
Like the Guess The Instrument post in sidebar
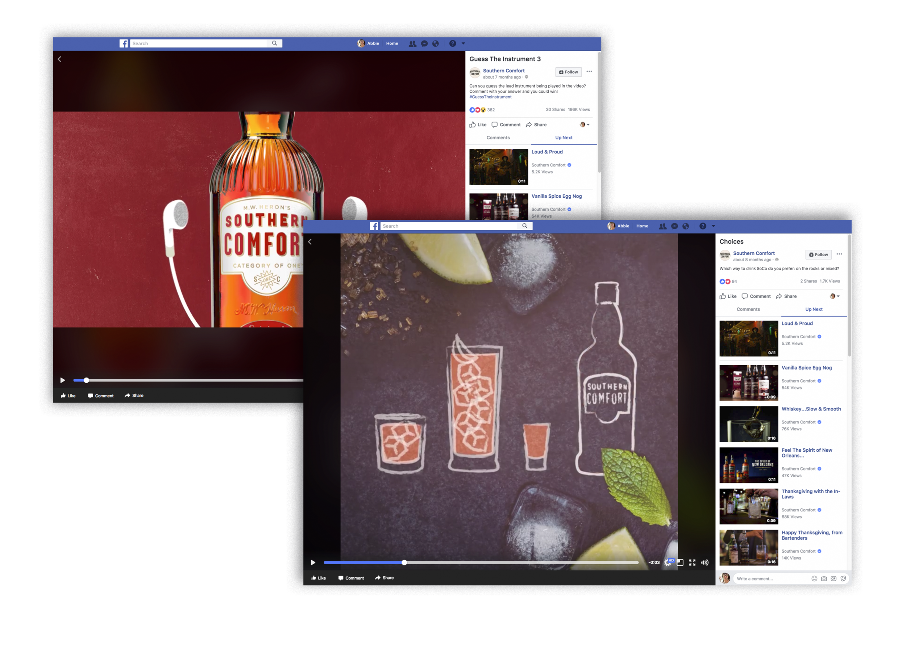pos(478,125)
